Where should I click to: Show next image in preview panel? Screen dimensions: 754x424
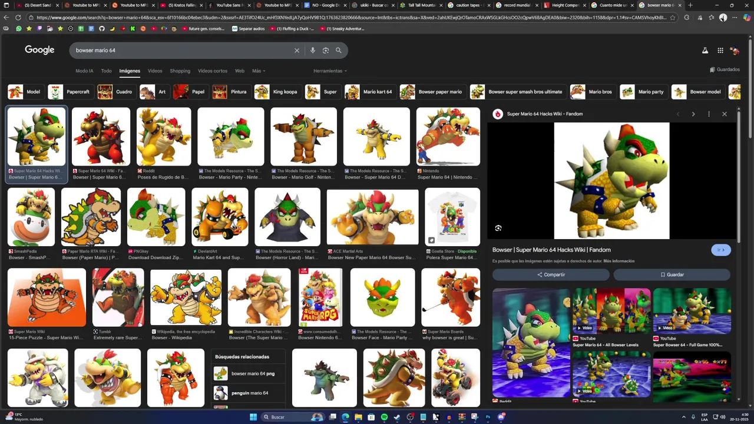693,114
